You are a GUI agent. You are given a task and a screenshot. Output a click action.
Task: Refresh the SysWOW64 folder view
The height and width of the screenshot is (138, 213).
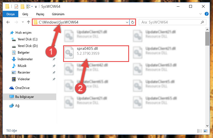click(133, 22)
